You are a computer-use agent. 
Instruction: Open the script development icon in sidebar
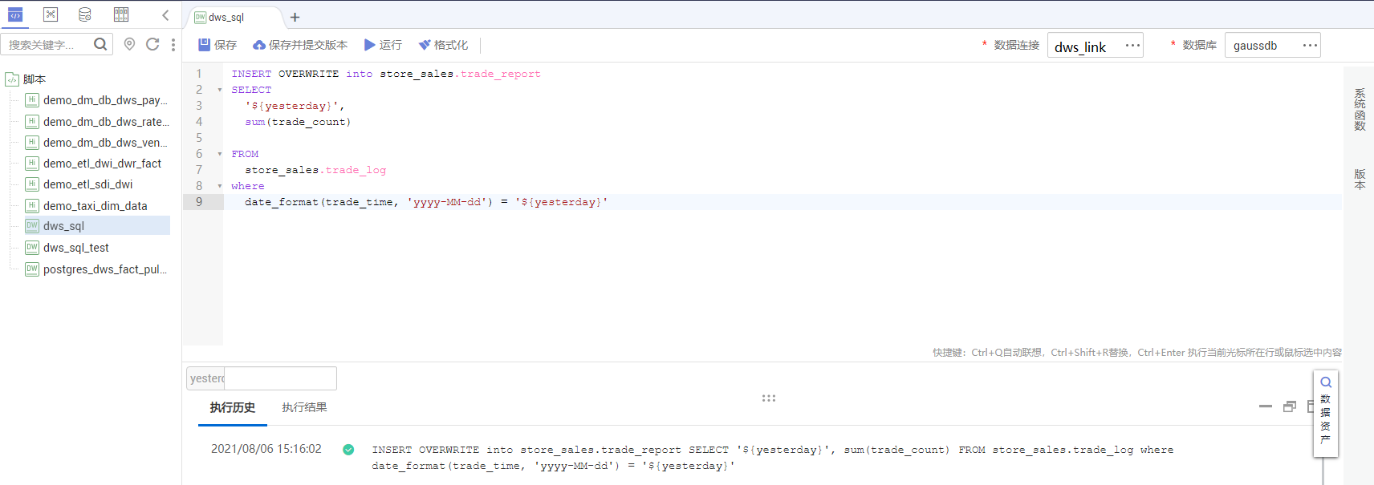(x=15, y=14)
